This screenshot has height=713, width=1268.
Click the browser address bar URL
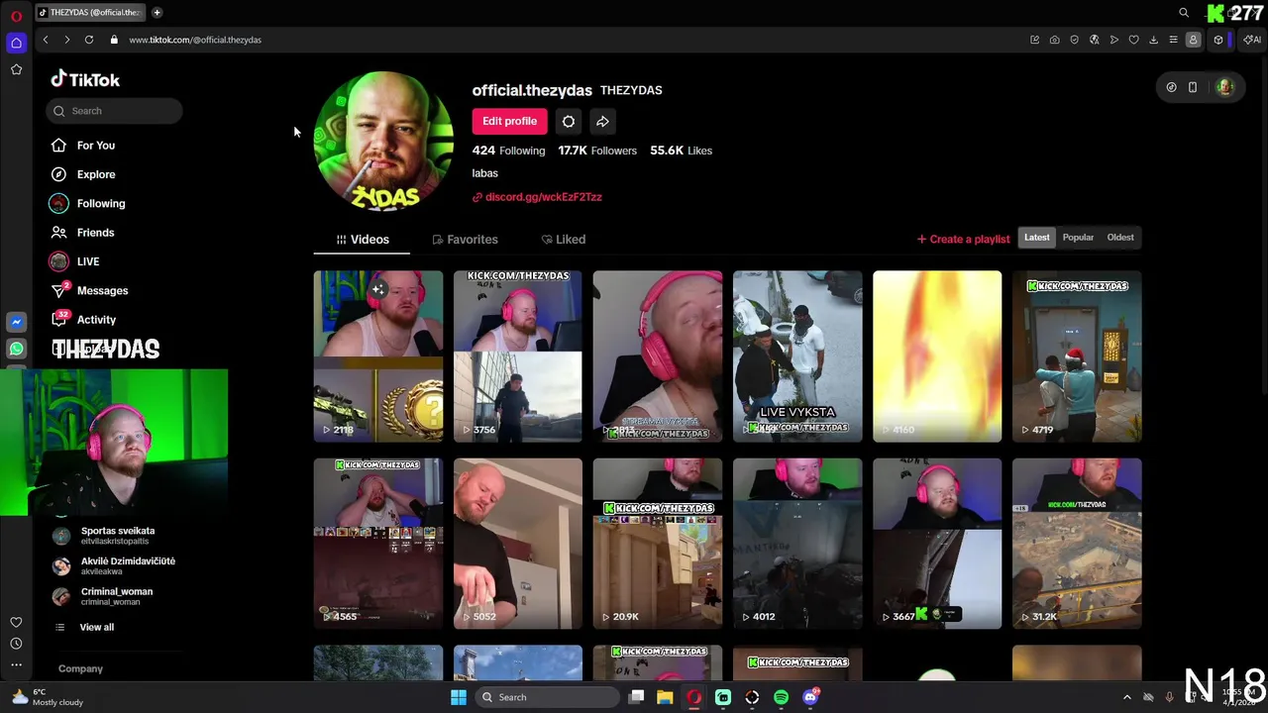tap(195, 40)
